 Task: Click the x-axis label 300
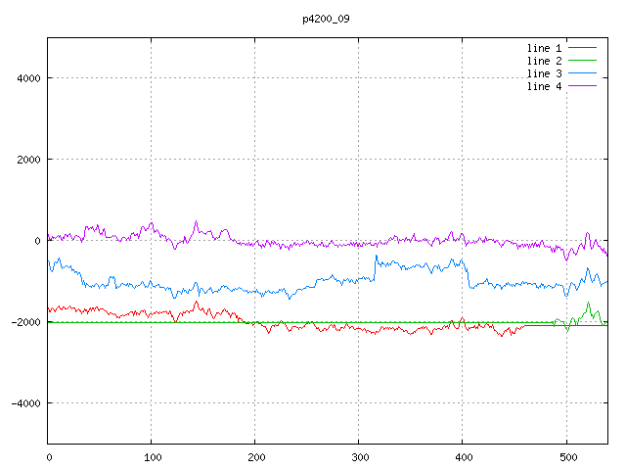point(360,457)
